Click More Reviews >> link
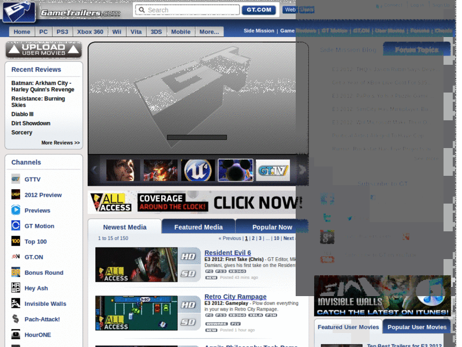 pos(61,143)
